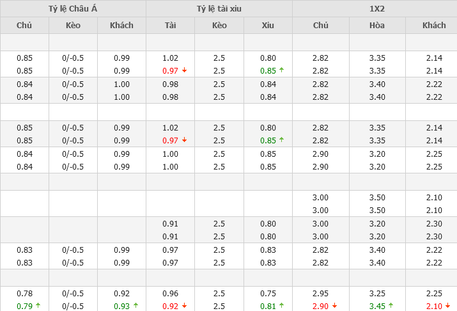This screenshot has width=457, height=311.
Task: Click the Tài column header
Action: [170, 26]
